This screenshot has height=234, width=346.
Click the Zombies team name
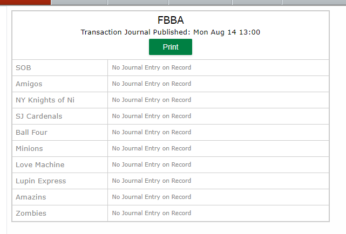point(31,214)
